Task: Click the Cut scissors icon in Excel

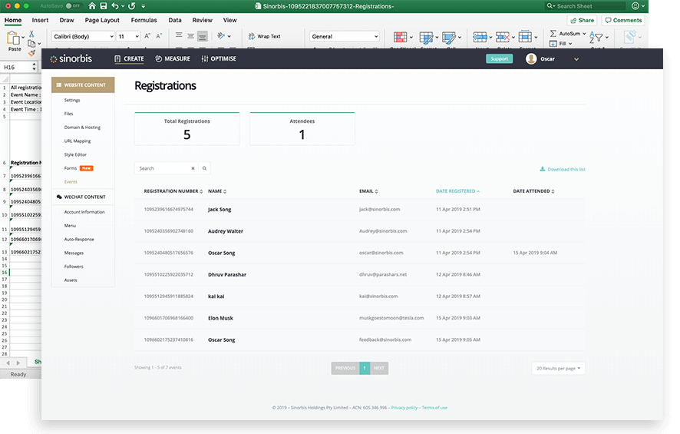Action: pos(31,34)
